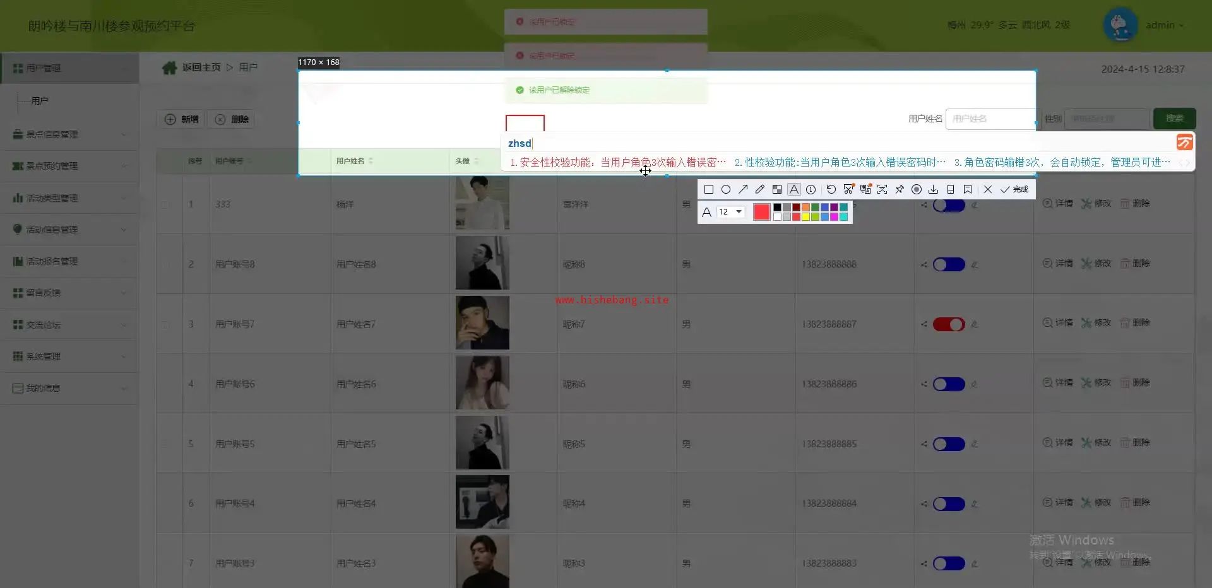Open the font size 12 dropdown
This screenshot has height=588, width=1212.
pos(731,212)
